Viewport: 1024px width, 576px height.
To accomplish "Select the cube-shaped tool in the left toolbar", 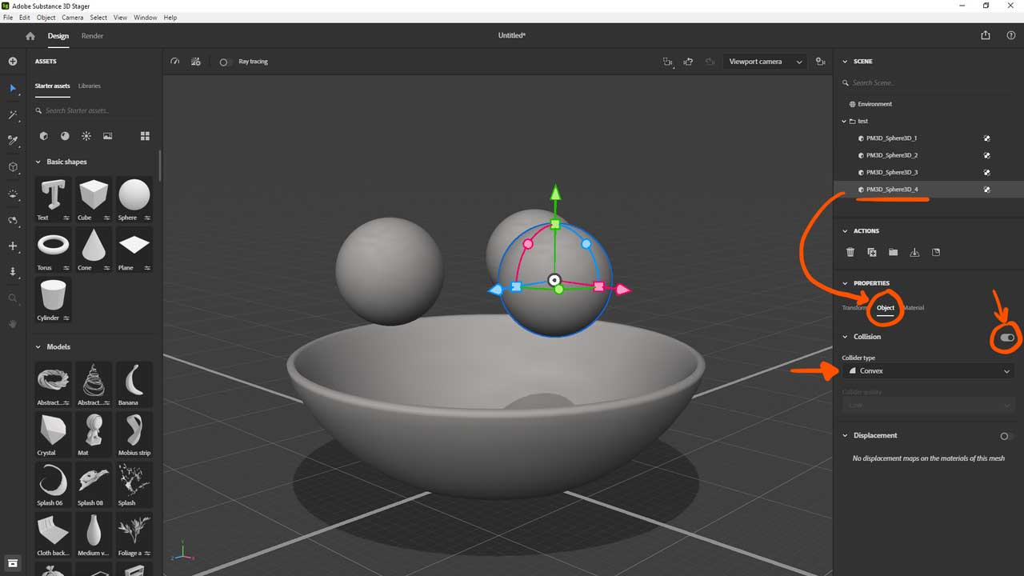I will pos(13,167).
